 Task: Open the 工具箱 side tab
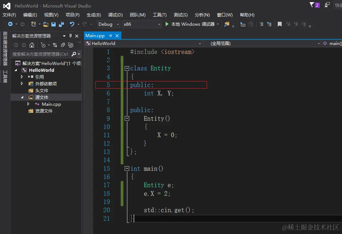(x=5, y=76)
